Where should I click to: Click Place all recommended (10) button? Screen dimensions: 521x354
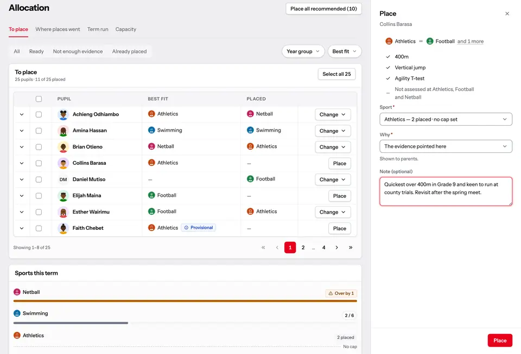click(x=323, y=9)
